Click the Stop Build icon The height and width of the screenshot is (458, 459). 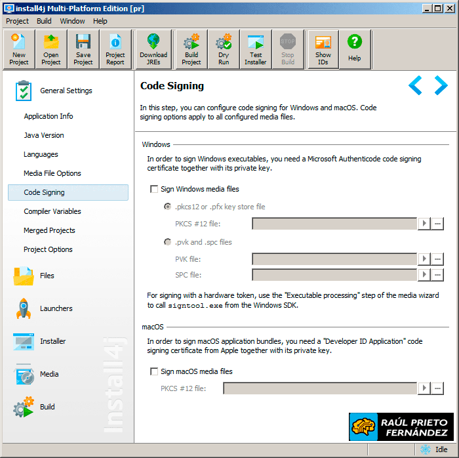click(x=288, y=49)
